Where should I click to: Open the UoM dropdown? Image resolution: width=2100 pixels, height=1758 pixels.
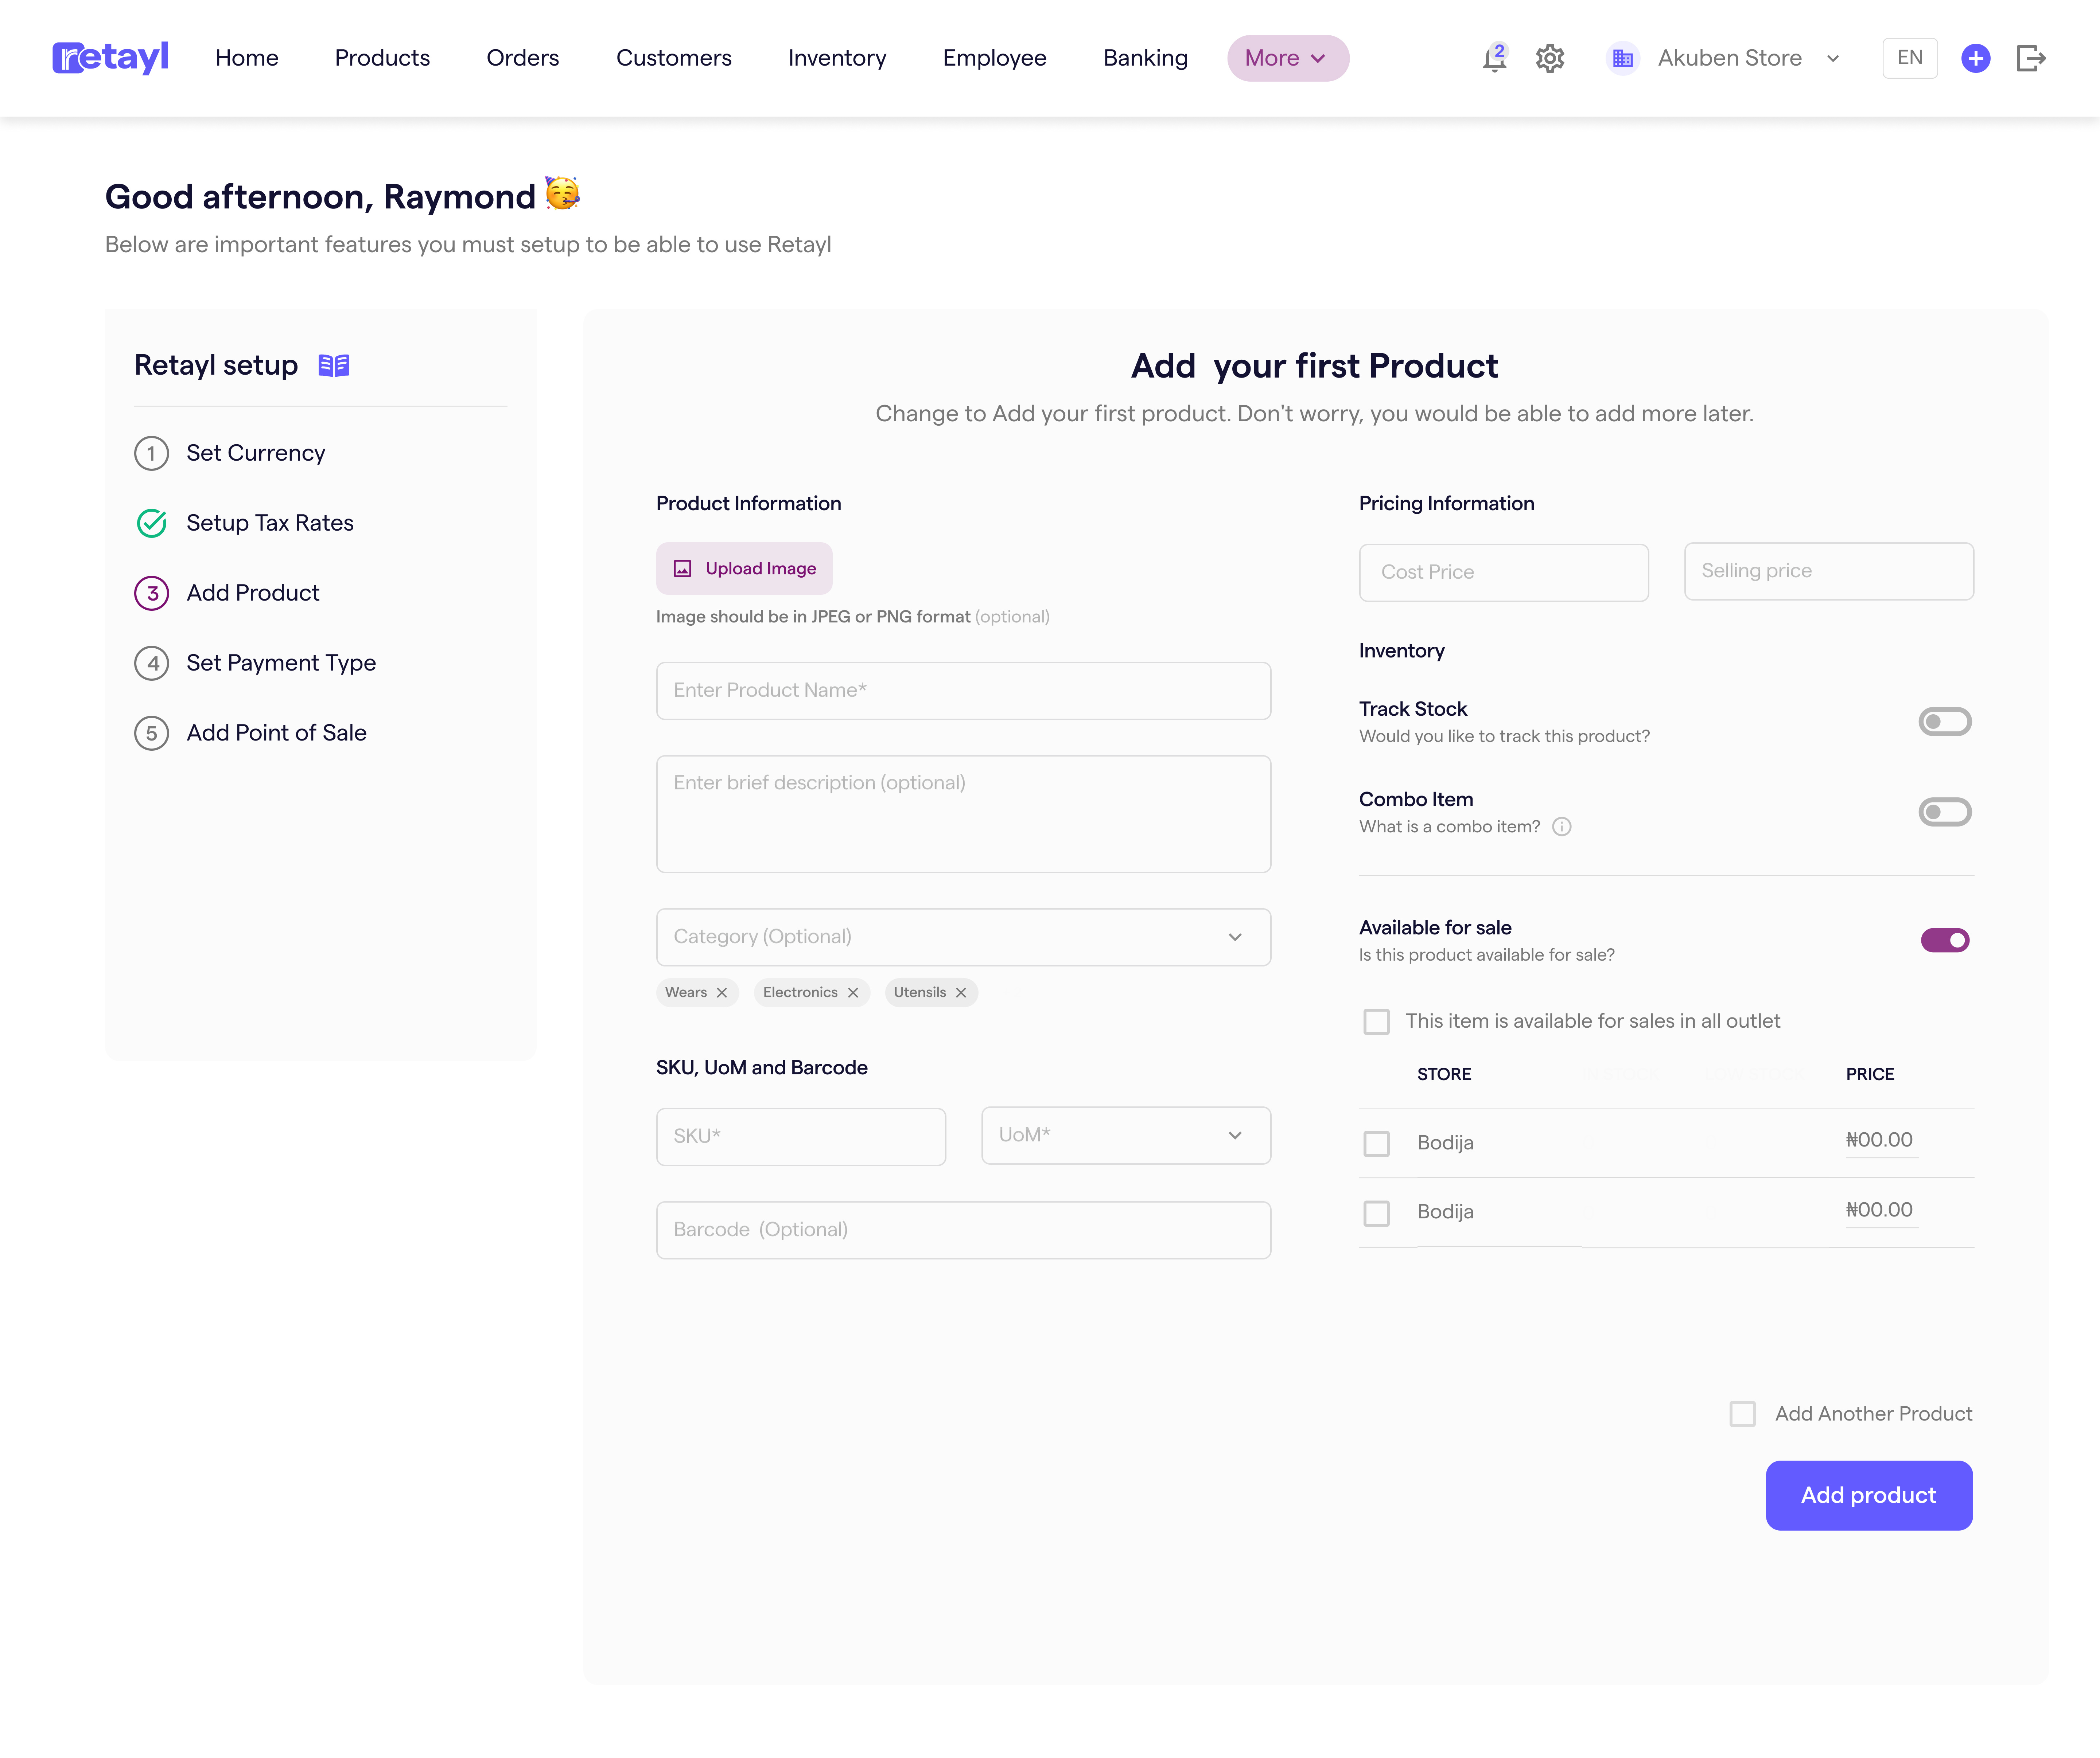(1125, 1135)
